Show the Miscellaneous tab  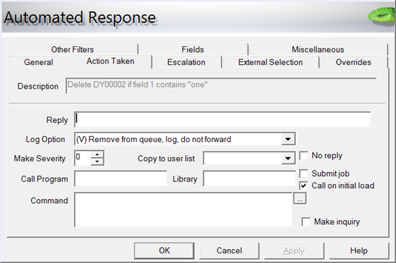pos(317,50)
